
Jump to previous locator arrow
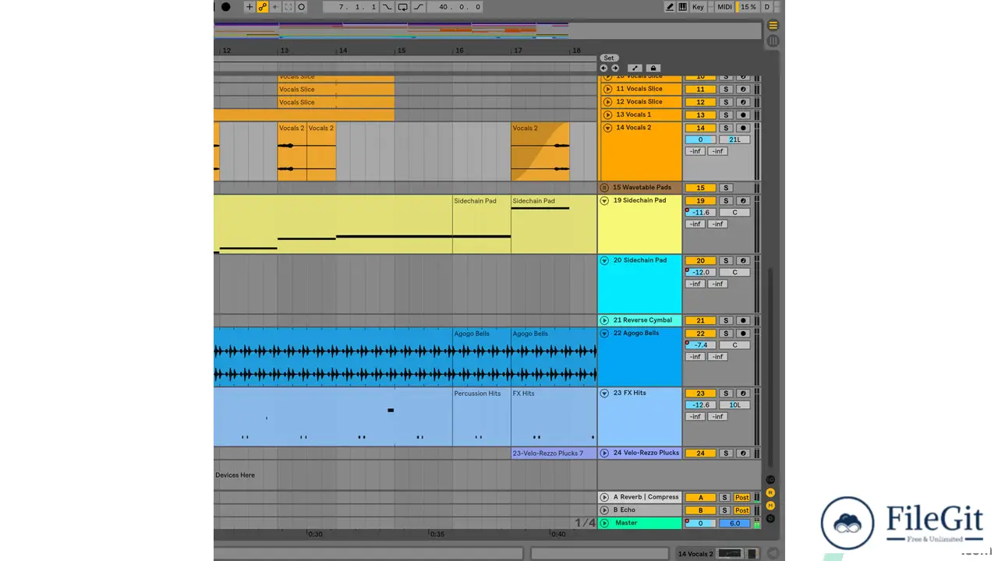(x=603, y=69)
